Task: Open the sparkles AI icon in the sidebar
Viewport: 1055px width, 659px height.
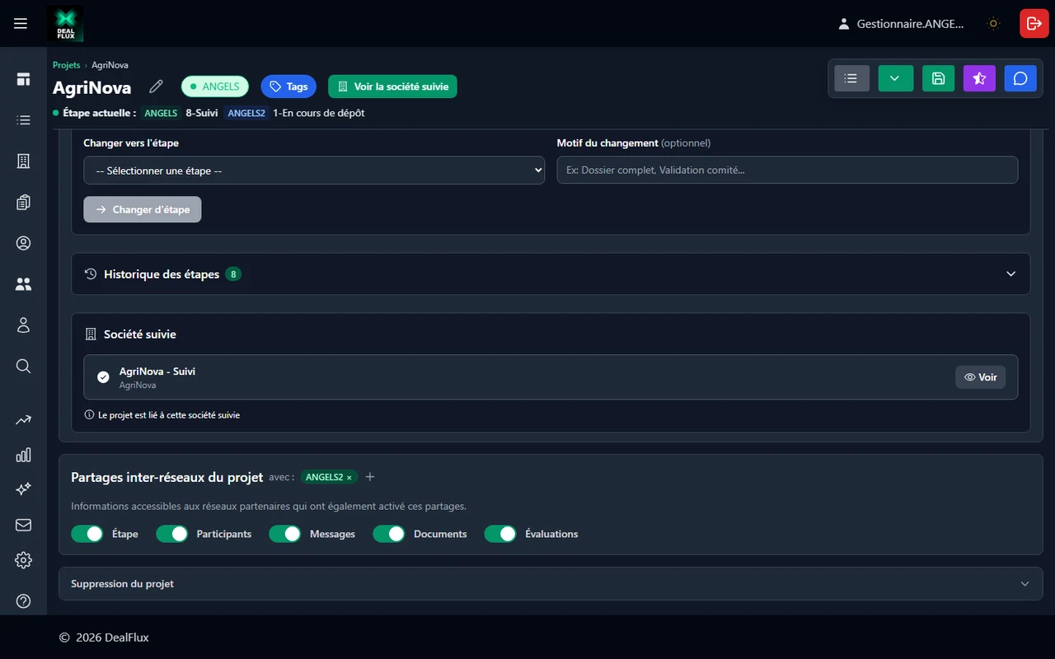Action: [x=23, y=489]
